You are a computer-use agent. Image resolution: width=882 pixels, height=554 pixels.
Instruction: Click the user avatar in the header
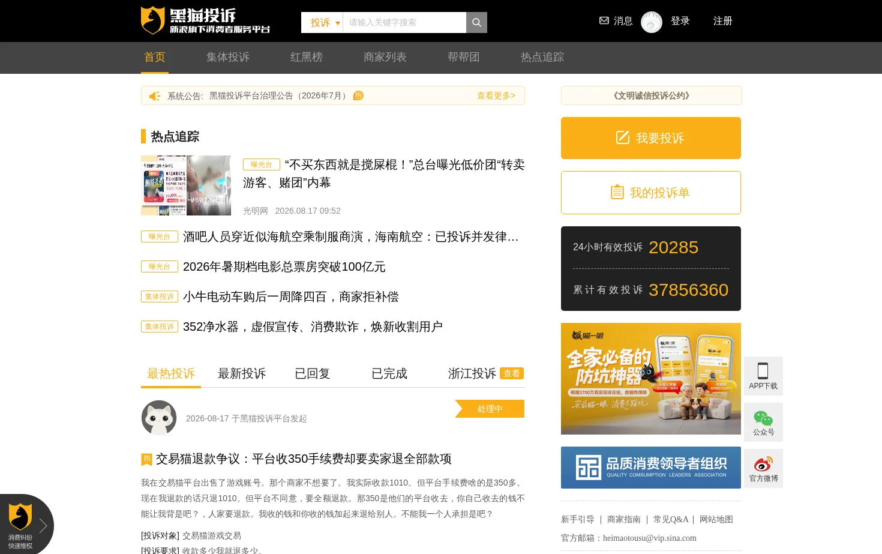coord(652,22)
